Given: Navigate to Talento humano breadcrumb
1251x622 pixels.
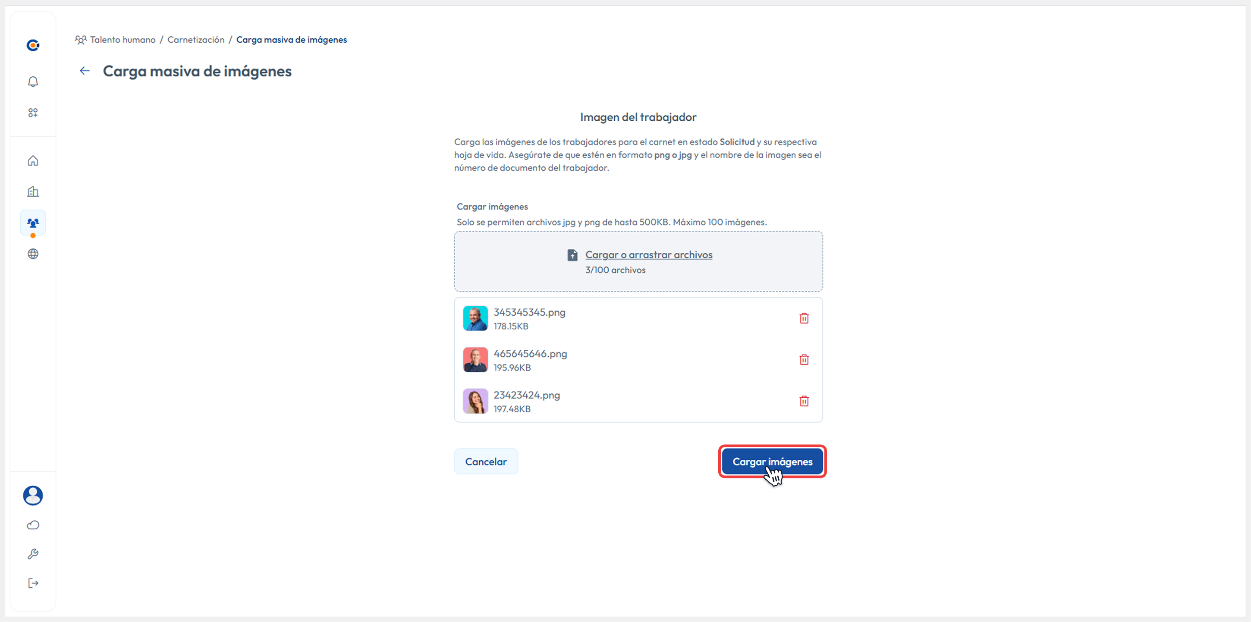Looking at the screenshot, I should pos(123,40).
